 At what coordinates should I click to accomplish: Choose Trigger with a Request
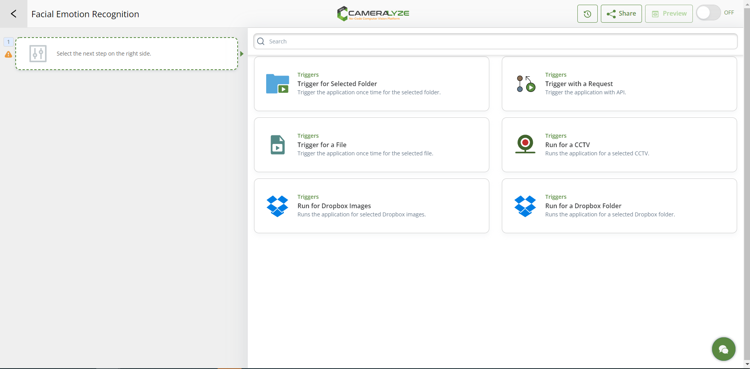click(619, 84)
